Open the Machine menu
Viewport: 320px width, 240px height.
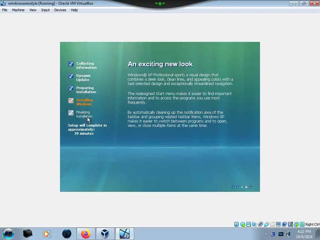click(x=18, y=10)
